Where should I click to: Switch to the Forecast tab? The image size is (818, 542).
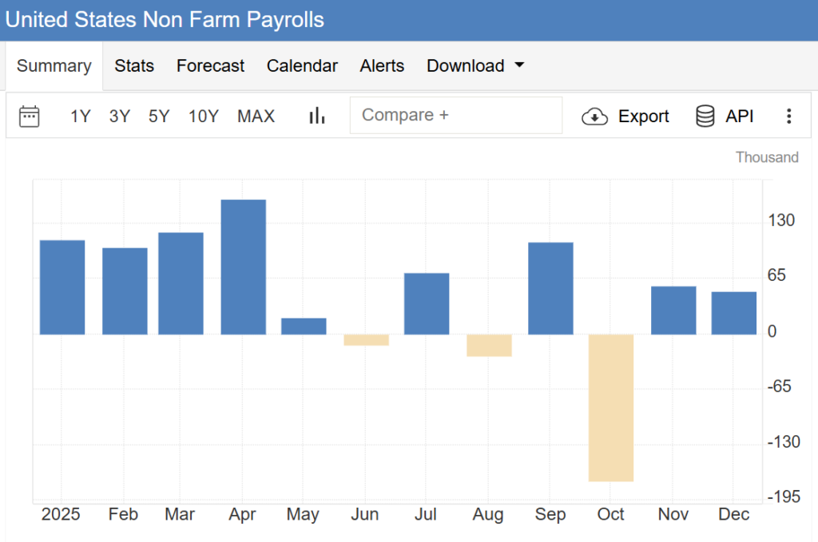[x=210, y=65]
